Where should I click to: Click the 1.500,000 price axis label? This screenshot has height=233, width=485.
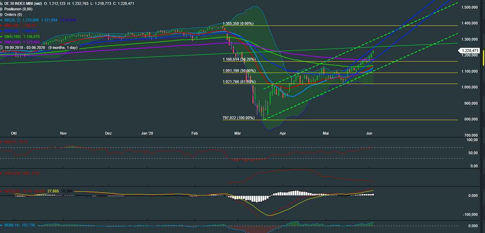pos(470,7)
